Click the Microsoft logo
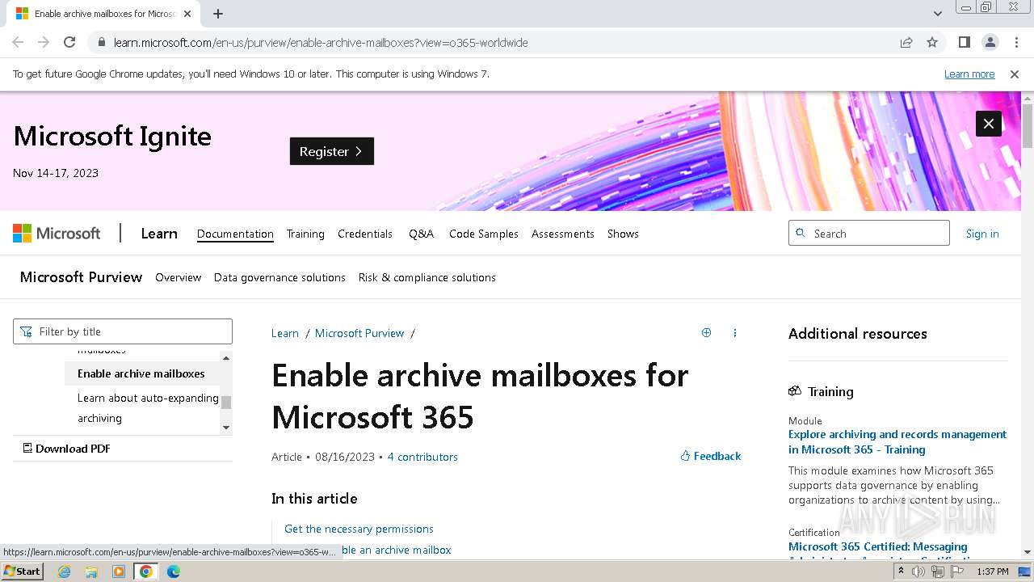 (57, 234)
